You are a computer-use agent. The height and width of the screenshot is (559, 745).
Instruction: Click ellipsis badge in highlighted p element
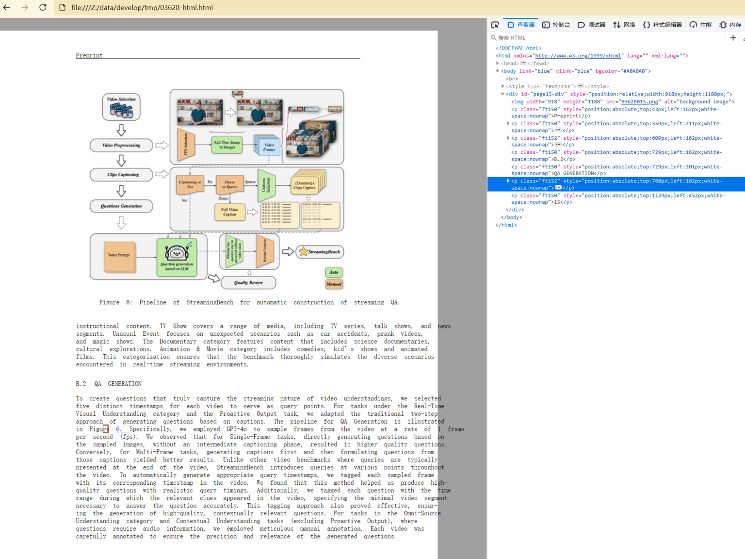point(558,188)
